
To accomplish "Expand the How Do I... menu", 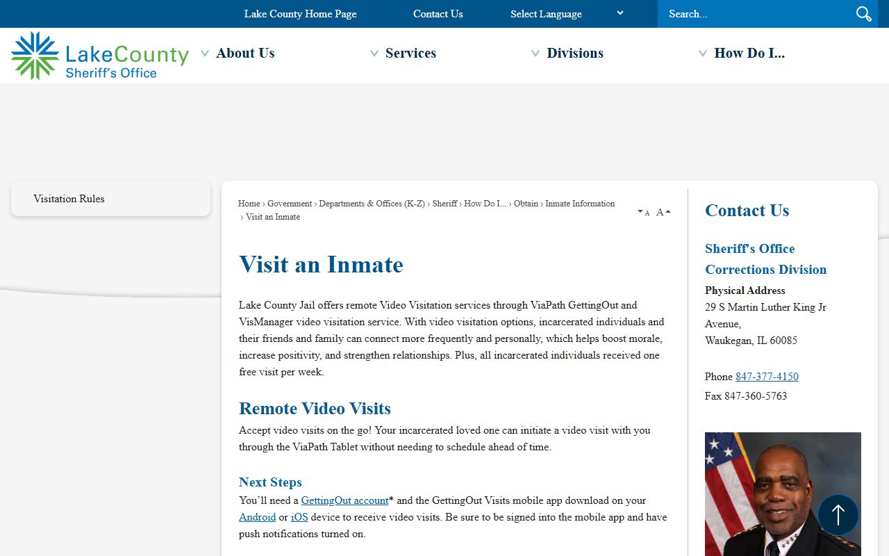I will point(749,53).
